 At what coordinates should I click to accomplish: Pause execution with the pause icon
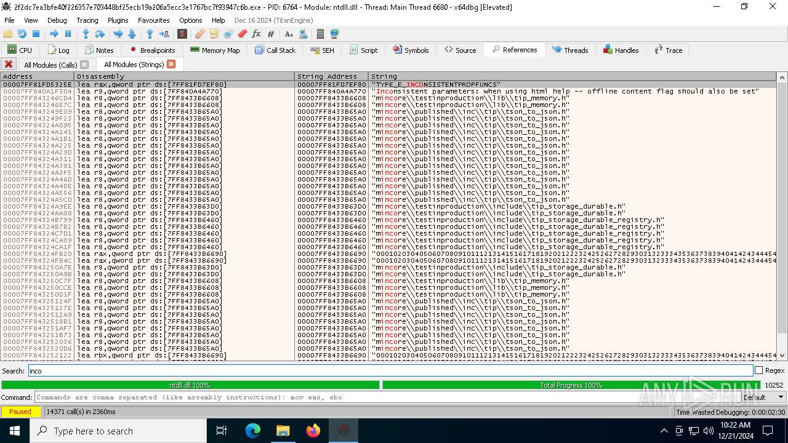tap(68, 34)
